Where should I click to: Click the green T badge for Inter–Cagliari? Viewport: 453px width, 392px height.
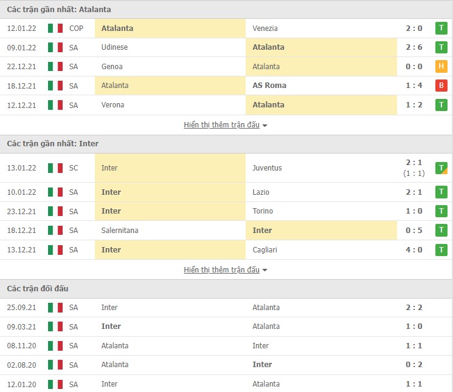click(x=441, y=250)
